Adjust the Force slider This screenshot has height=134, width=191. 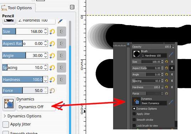(25, 91)
